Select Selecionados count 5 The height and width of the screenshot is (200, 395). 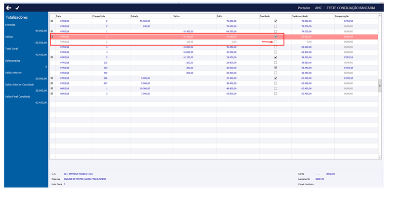click(46, 67)
